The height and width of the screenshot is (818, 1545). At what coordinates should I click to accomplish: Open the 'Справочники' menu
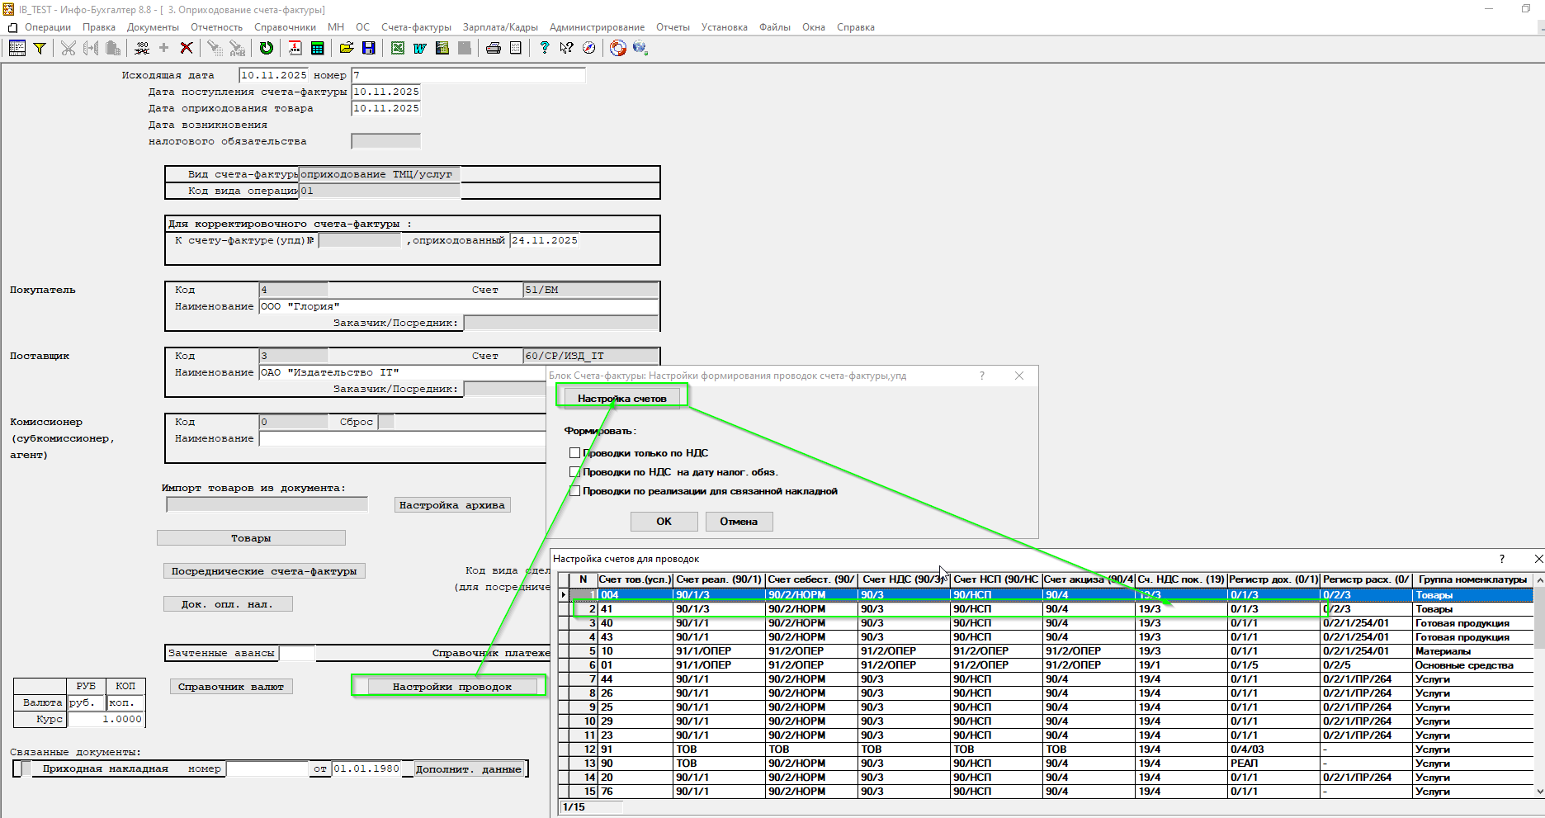coord(285,27)
